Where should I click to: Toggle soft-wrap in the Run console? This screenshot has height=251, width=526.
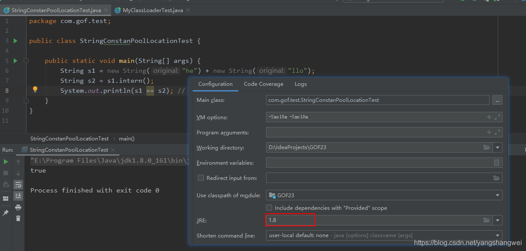pyautogui.click(x=18, y=185)
